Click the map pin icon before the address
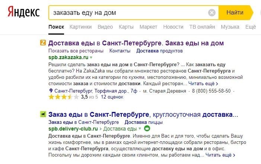Viewport: 261px width, 164px height. (51, 91)
